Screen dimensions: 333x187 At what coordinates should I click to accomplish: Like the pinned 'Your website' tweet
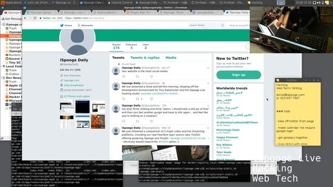(151, 76)
